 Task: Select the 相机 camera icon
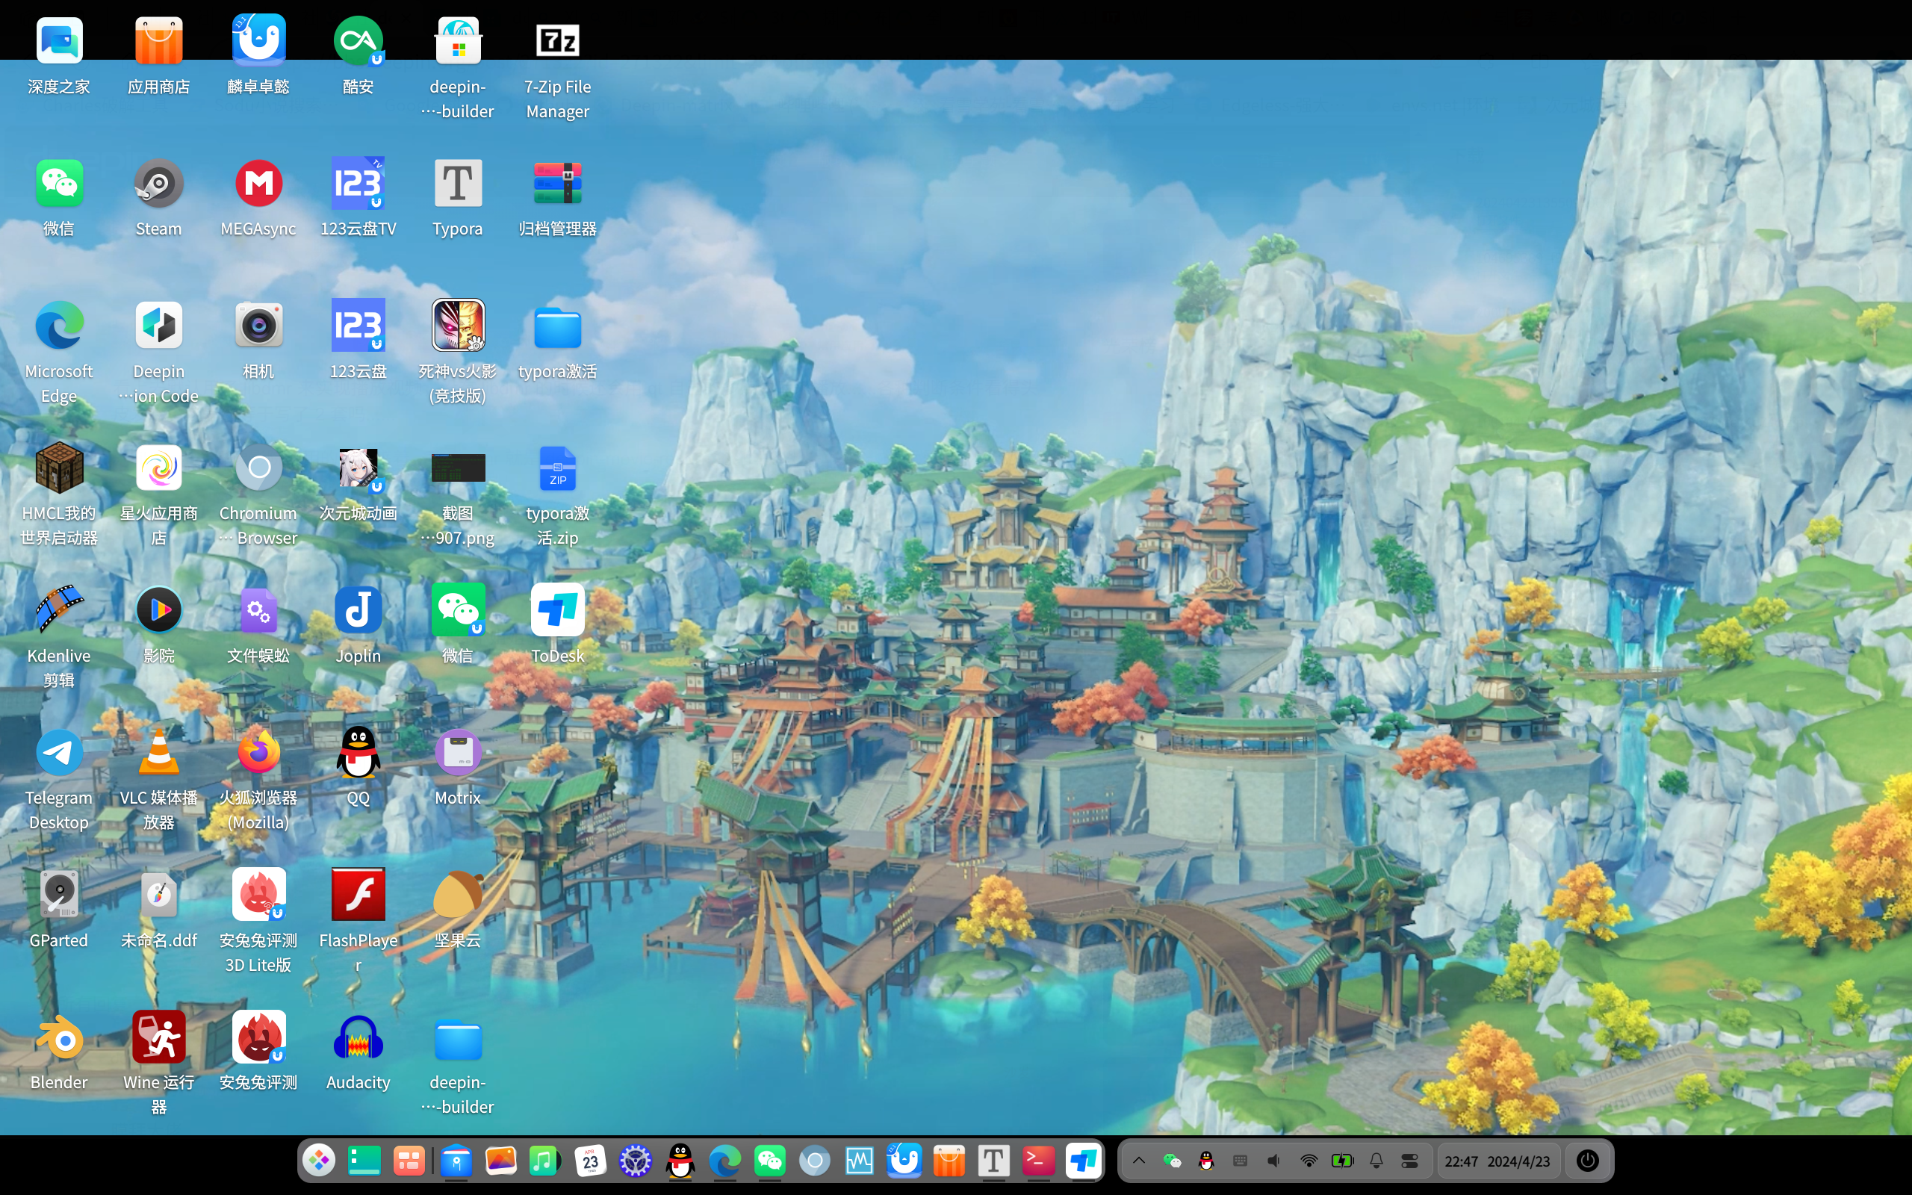click(258, 326)
